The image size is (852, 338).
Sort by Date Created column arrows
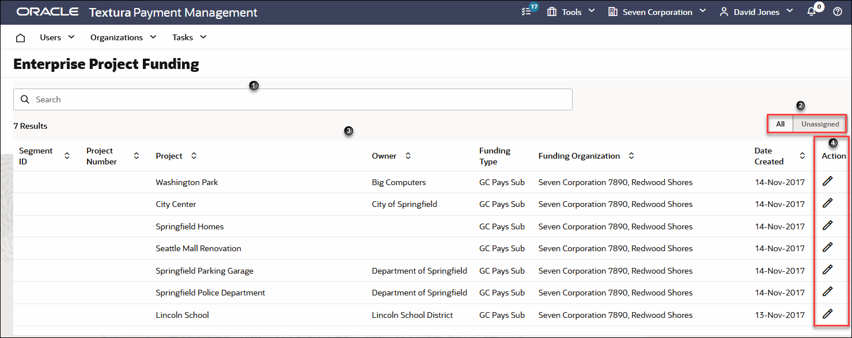pos(802,156)
